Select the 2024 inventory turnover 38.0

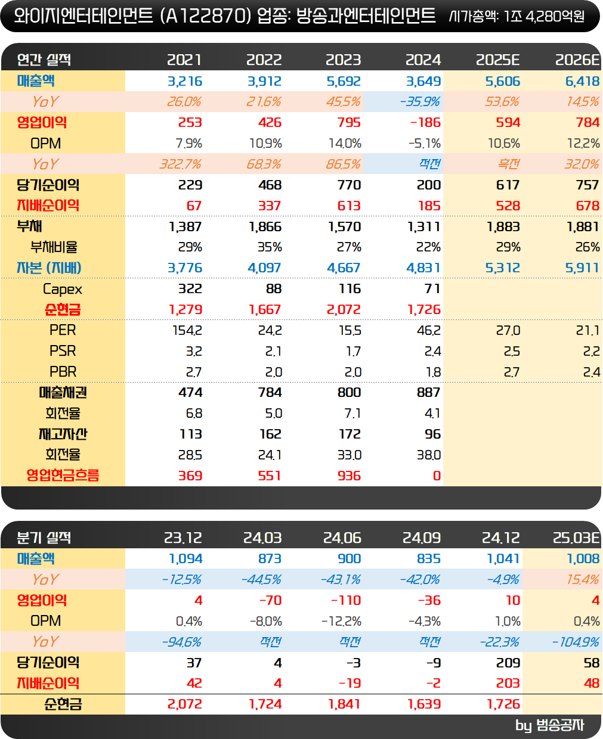(x=428, y=455)
